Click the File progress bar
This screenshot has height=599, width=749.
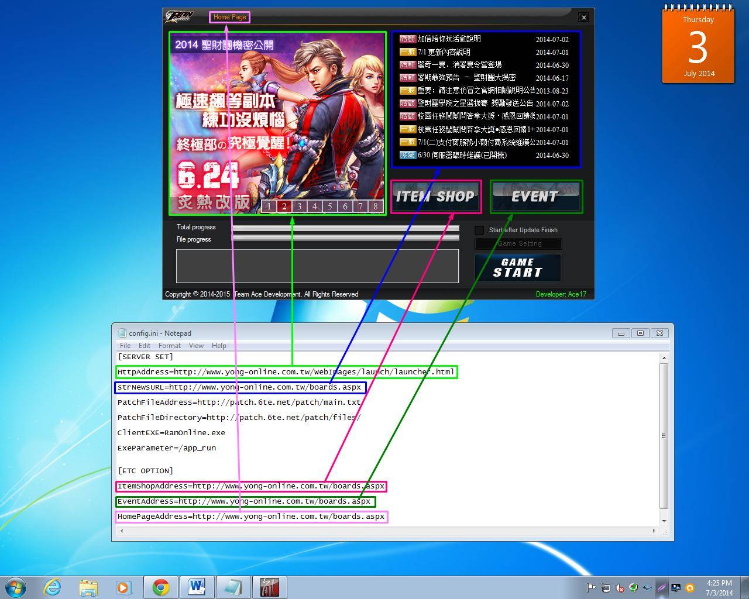[346, 237]
